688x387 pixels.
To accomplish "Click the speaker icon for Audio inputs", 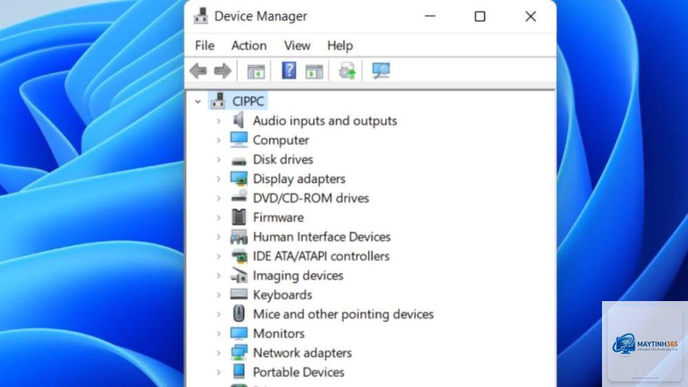I will coord(239,120).
